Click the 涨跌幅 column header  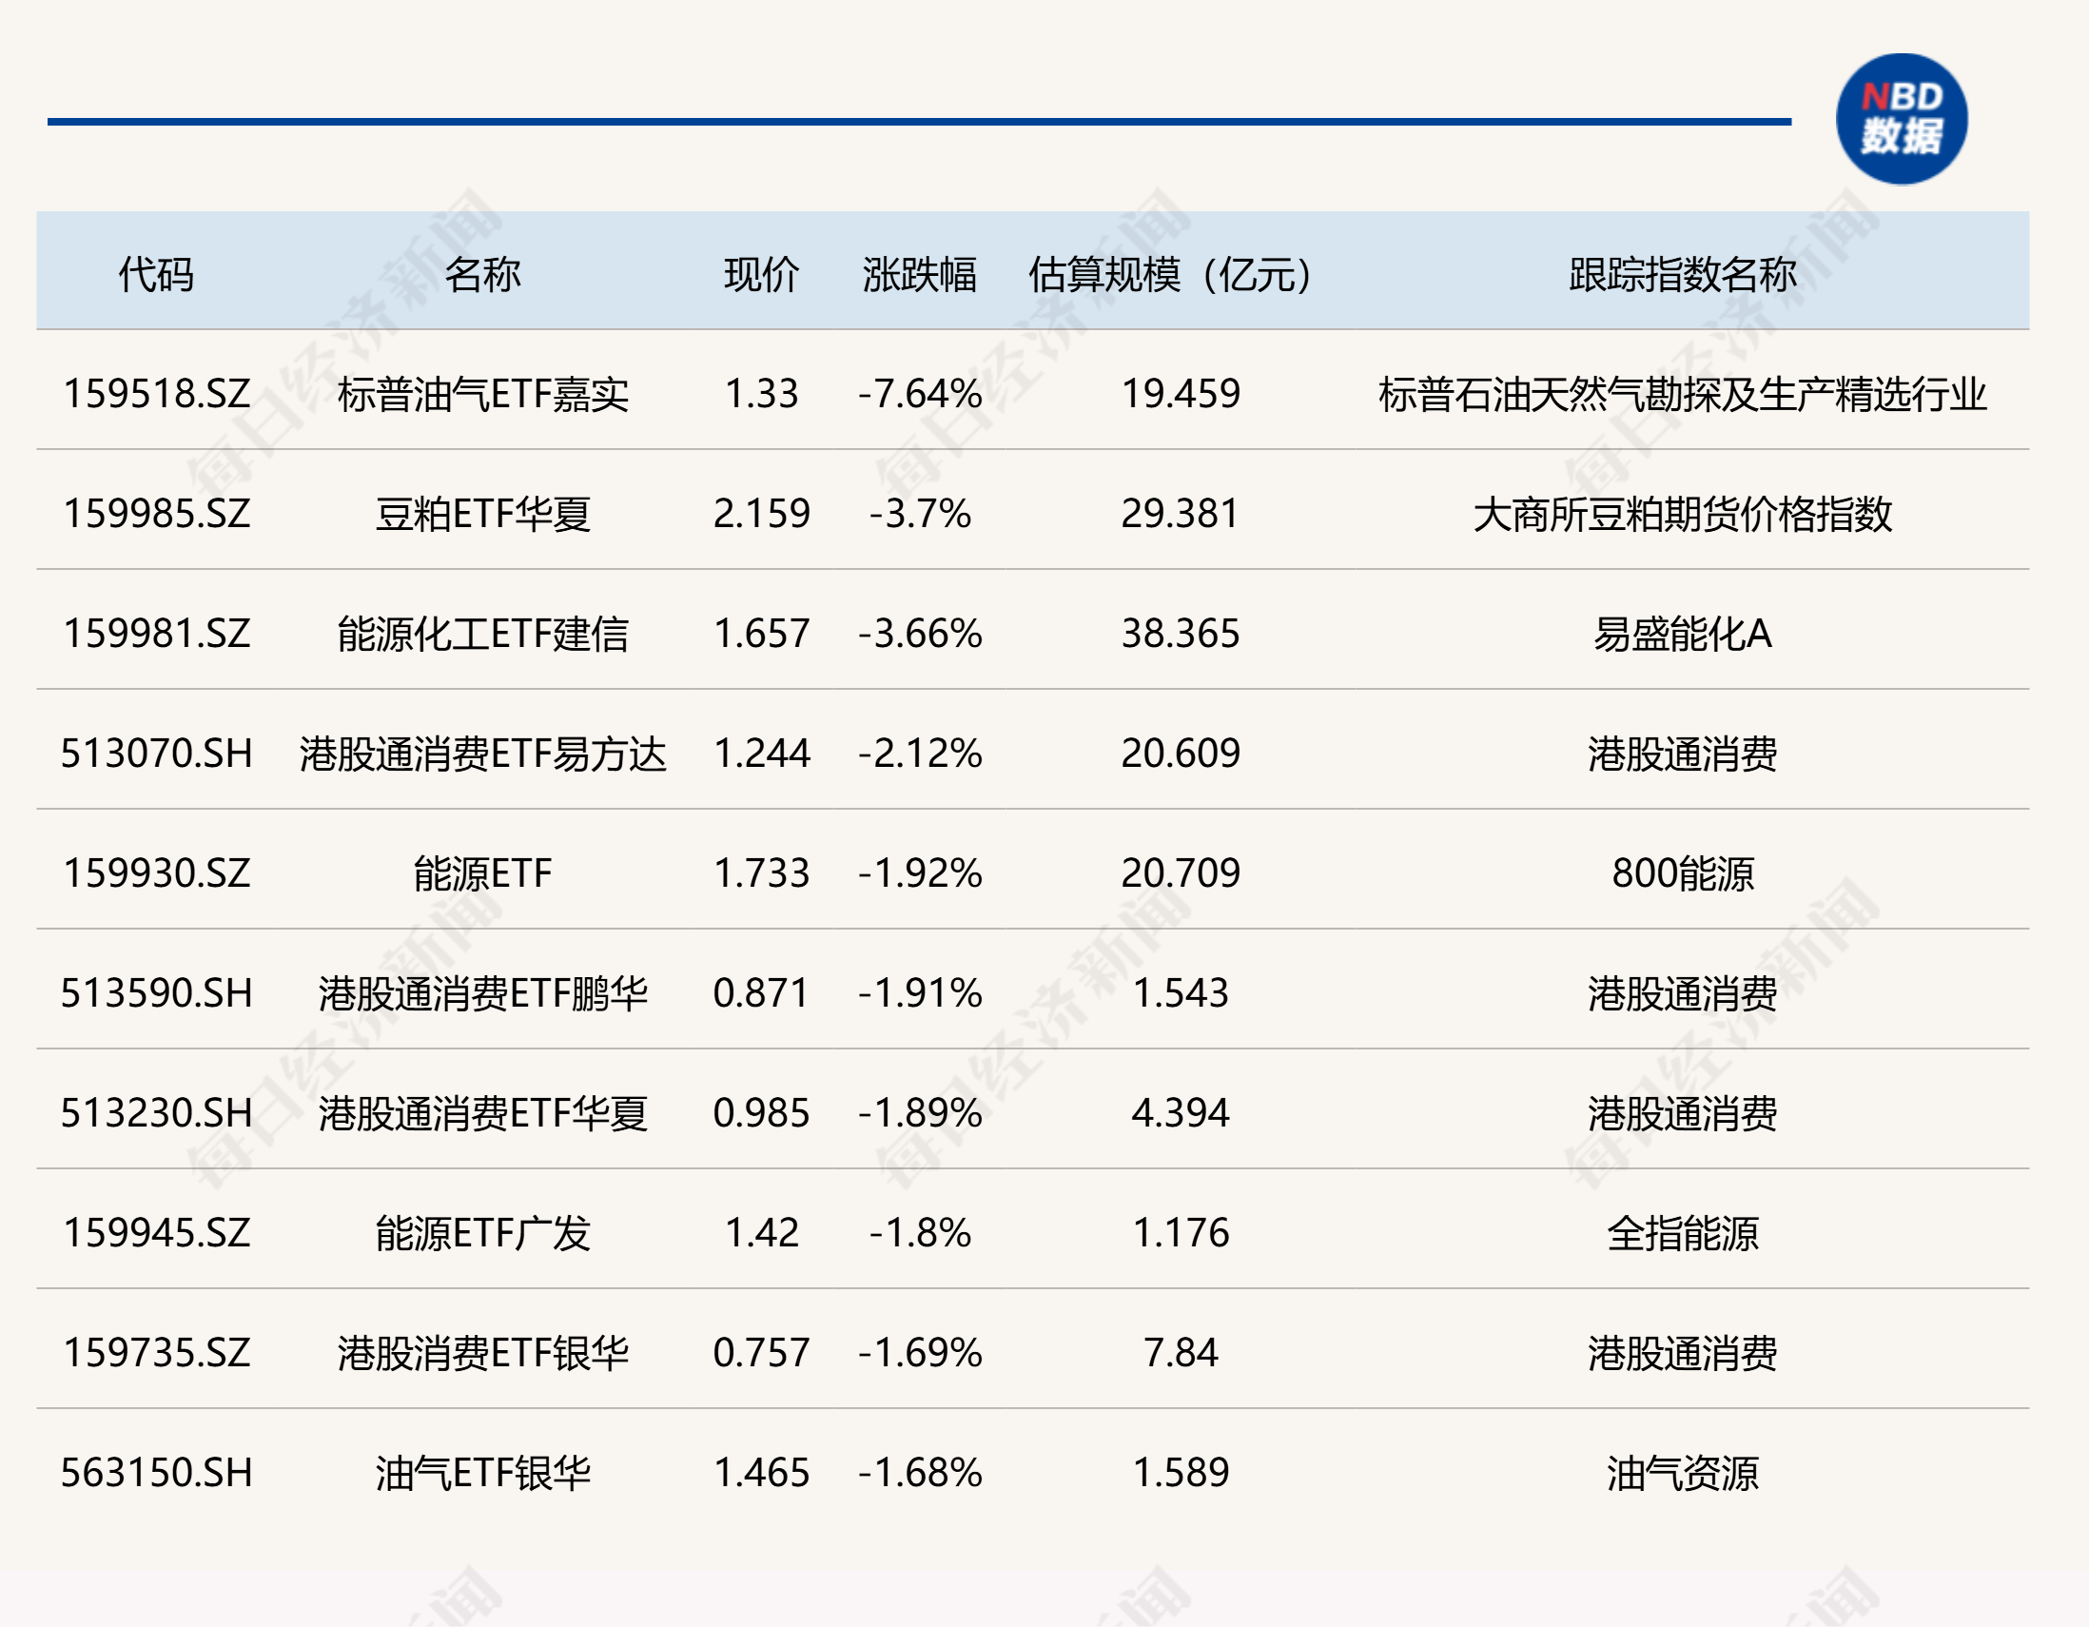pyautogui.click(x=919, y=275)
